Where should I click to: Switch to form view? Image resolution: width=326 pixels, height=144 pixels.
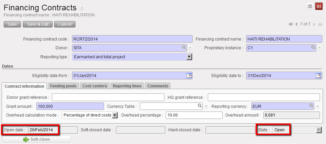(x=319, y=6)
